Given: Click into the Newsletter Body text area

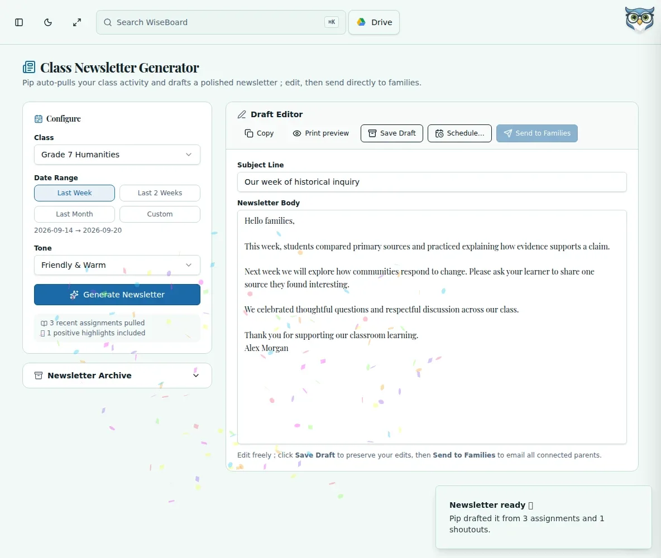Looking at the screenshot, I should point(432,327).
